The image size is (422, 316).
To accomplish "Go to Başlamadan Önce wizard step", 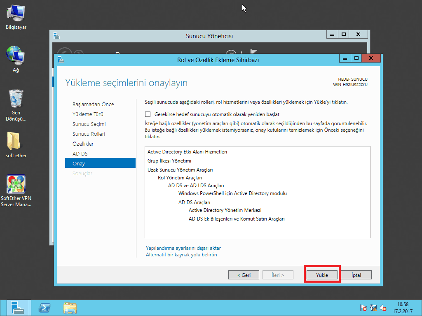I will (93, 105).
